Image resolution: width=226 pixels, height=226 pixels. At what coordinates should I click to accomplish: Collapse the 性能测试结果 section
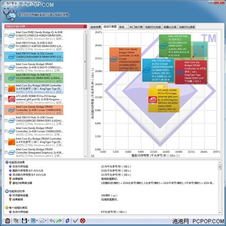7,162
